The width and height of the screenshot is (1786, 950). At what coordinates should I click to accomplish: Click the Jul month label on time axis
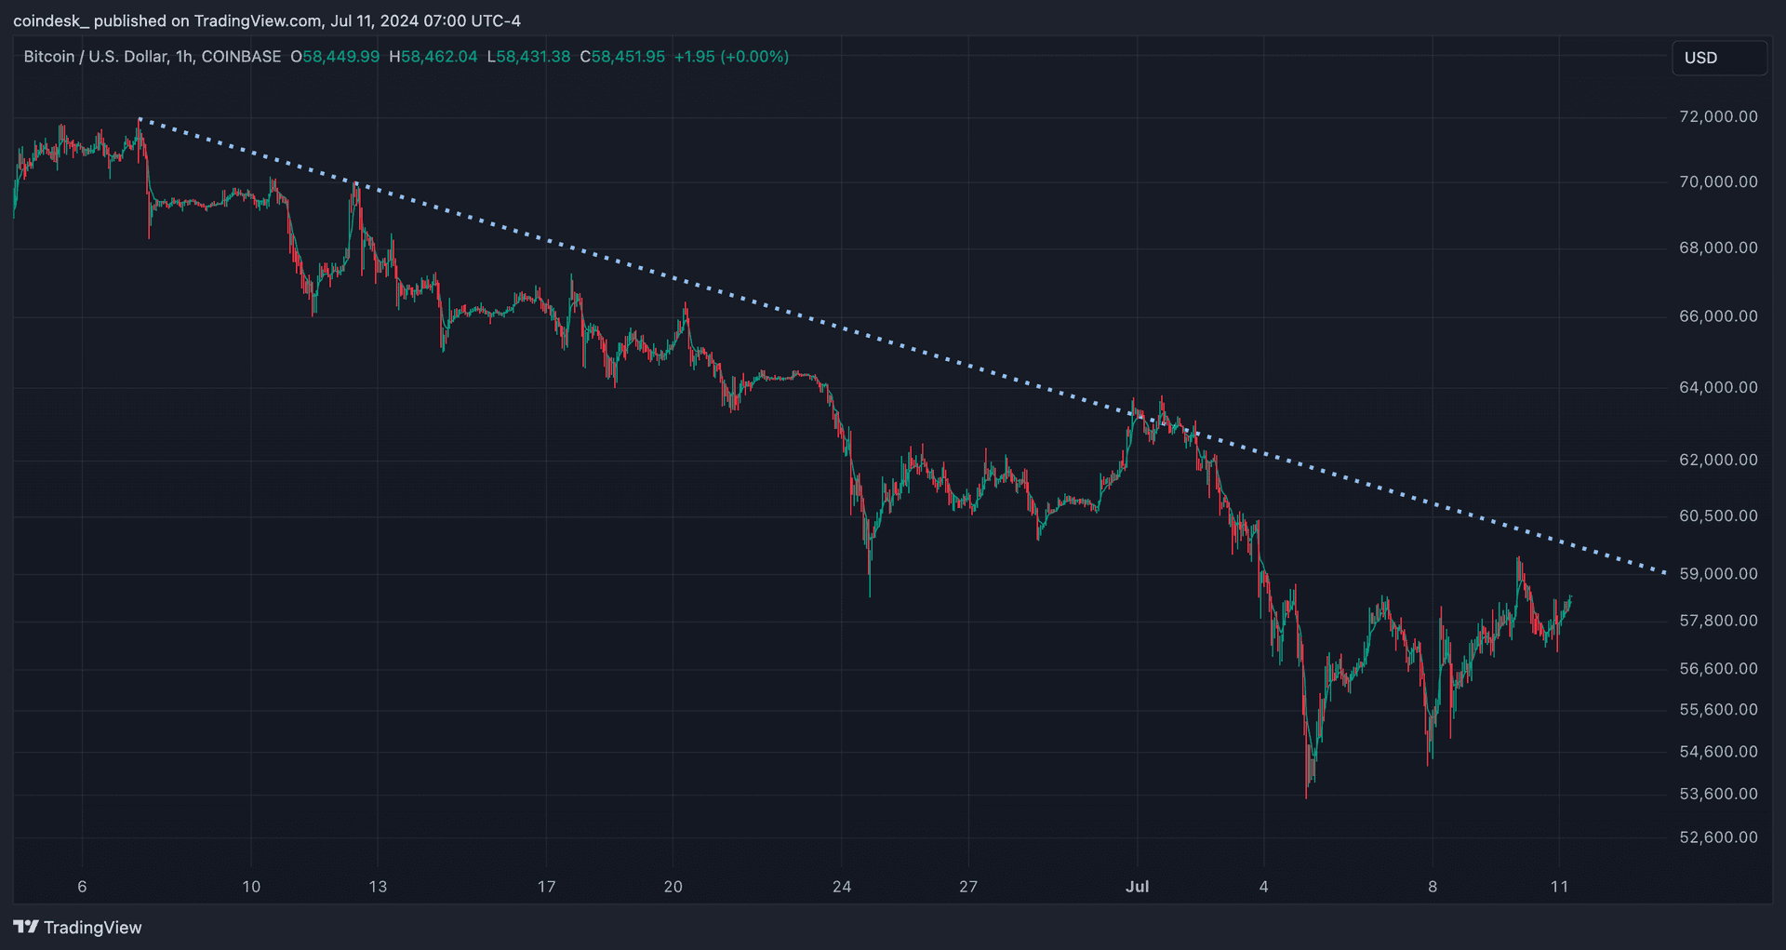pyautogui.click(x=1137, y=887)
